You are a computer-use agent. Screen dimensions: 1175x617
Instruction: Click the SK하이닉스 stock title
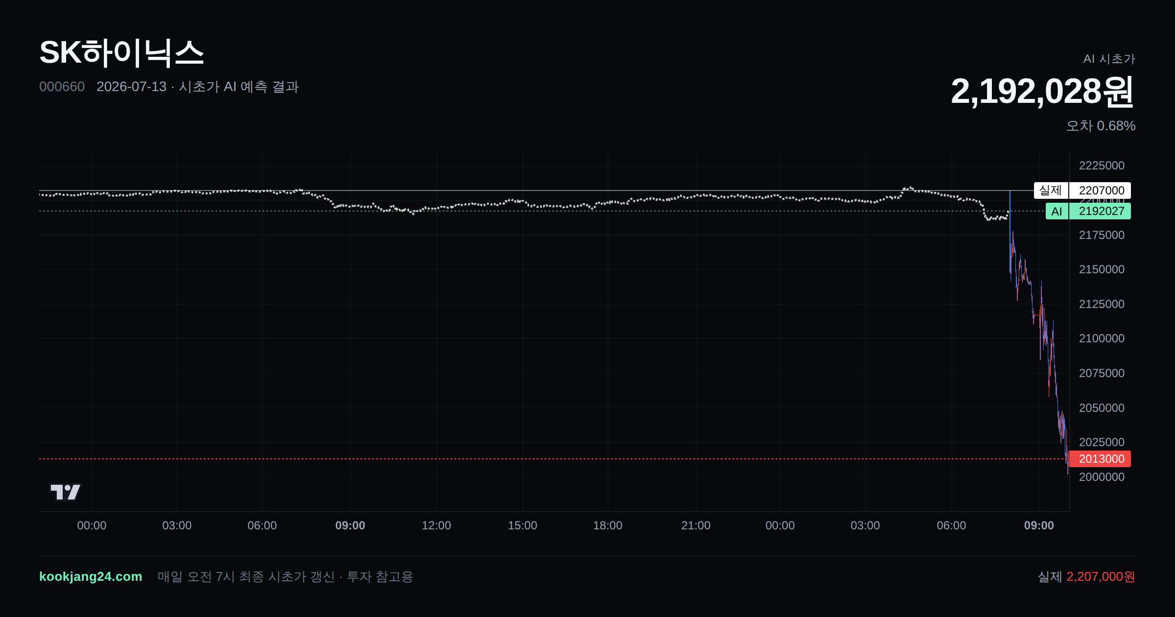click(121, 52)
